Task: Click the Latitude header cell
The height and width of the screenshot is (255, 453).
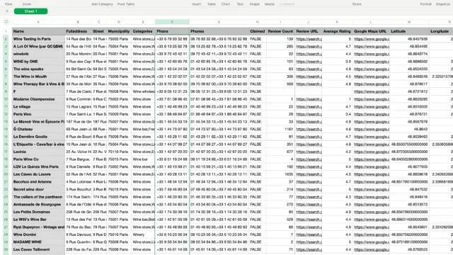Action: coord(409,31)
